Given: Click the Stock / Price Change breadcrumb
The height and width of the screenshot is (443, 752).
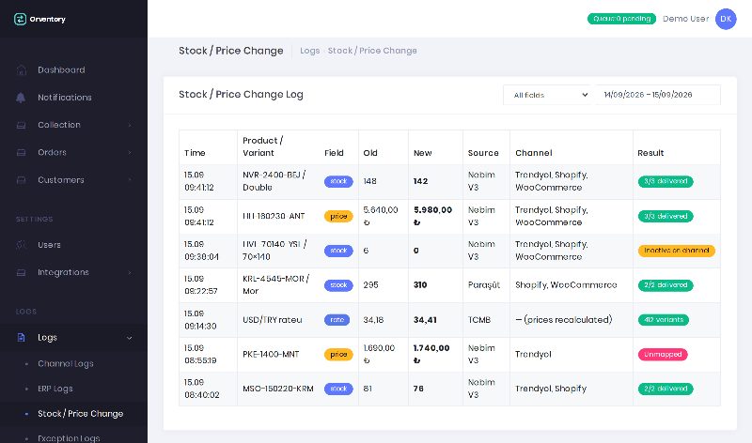Looking at the screenshot, I should pos(372,51).
